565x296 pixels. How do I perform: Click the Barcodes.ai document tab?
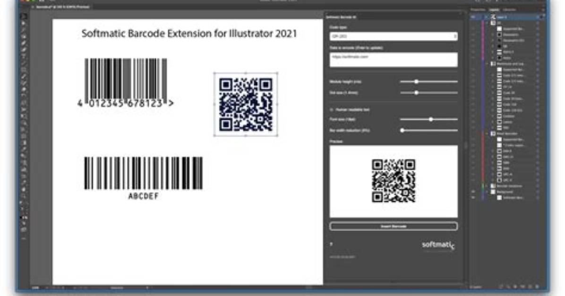(62, 7)
